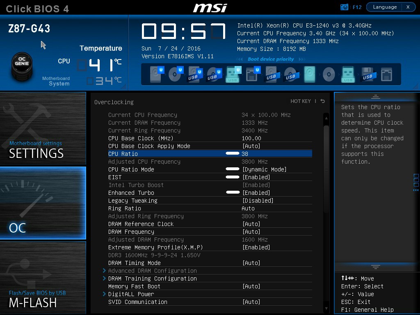Select the UEFI CD/DVD boot device icon
Viewport: 420px width, 315px height.
point(176,74)
